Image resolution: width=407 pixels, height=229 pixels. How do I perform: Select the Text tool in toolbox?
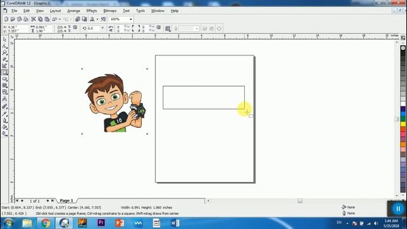click(4, 99)
